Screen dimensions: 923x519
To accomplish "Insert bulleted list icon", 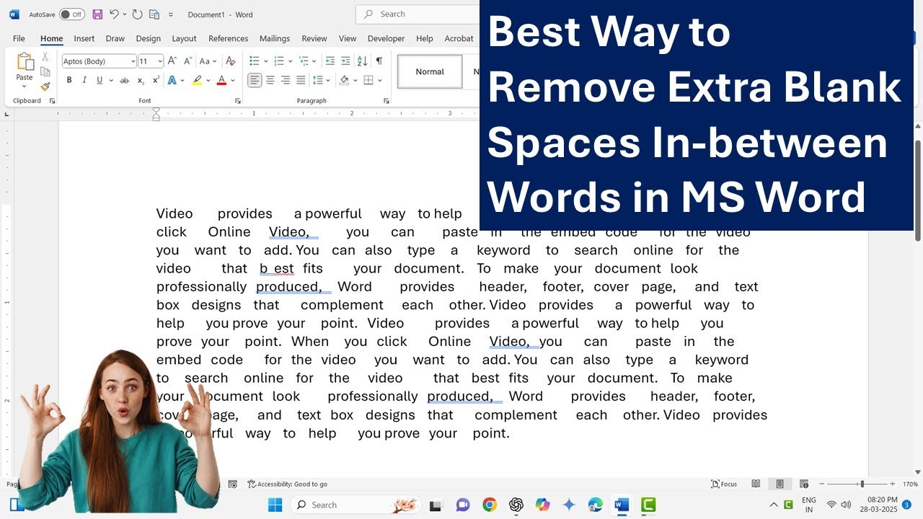I will click(254, 61).
